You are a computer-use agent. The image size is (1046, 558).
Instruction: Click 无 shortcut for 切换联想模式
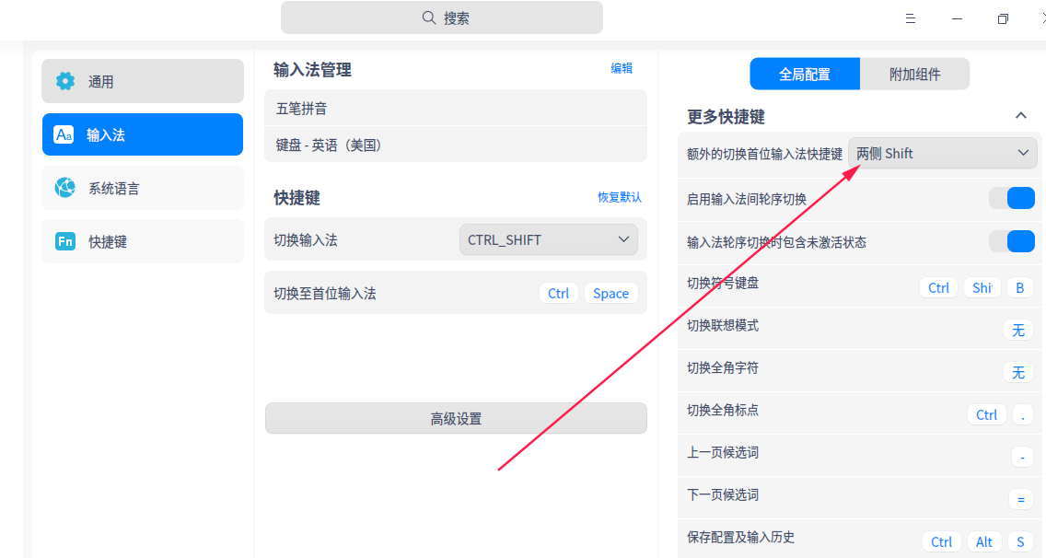pos(1018,330)
